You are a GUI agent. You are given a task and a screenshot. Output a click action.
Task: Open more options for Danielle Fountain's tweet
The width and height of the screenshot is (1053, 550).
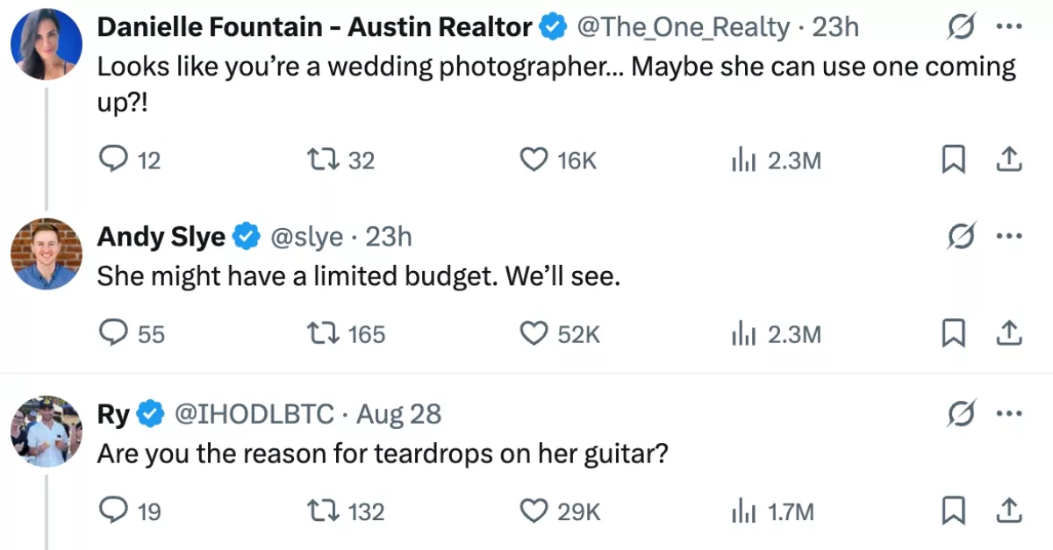click(x=1009, y=27)
